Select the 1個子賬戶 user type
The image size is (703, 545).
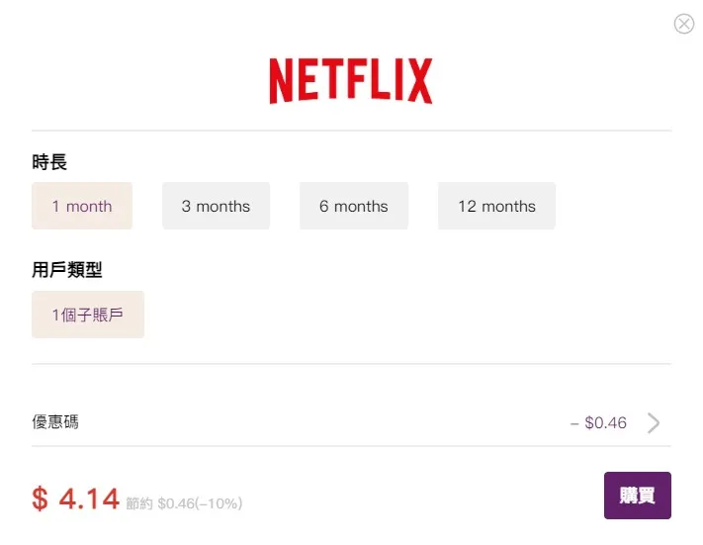click(88, 315)
